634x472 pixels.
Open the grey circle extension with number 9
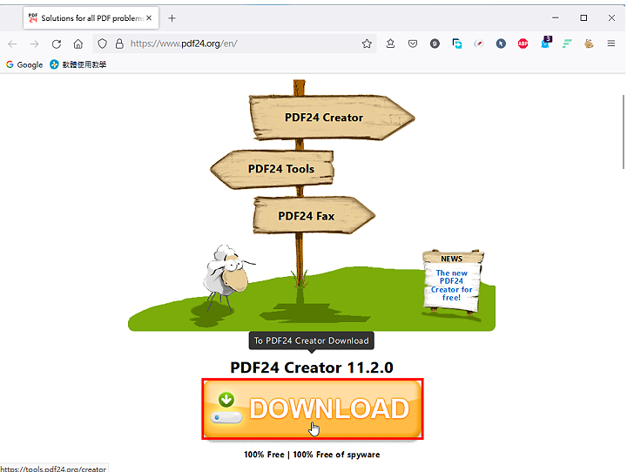(x=435, y=44)
